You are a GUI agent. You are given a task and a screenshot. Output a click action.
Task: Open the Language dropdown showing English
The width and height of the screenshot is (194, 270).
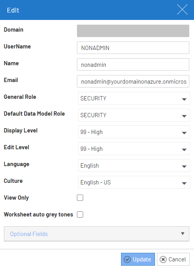tap(134, 166)
